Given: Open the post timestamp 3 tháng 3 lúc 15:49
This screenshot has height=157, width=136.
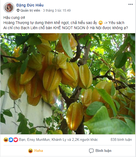Looking at the screenshot, I should [x=57, y=11].
